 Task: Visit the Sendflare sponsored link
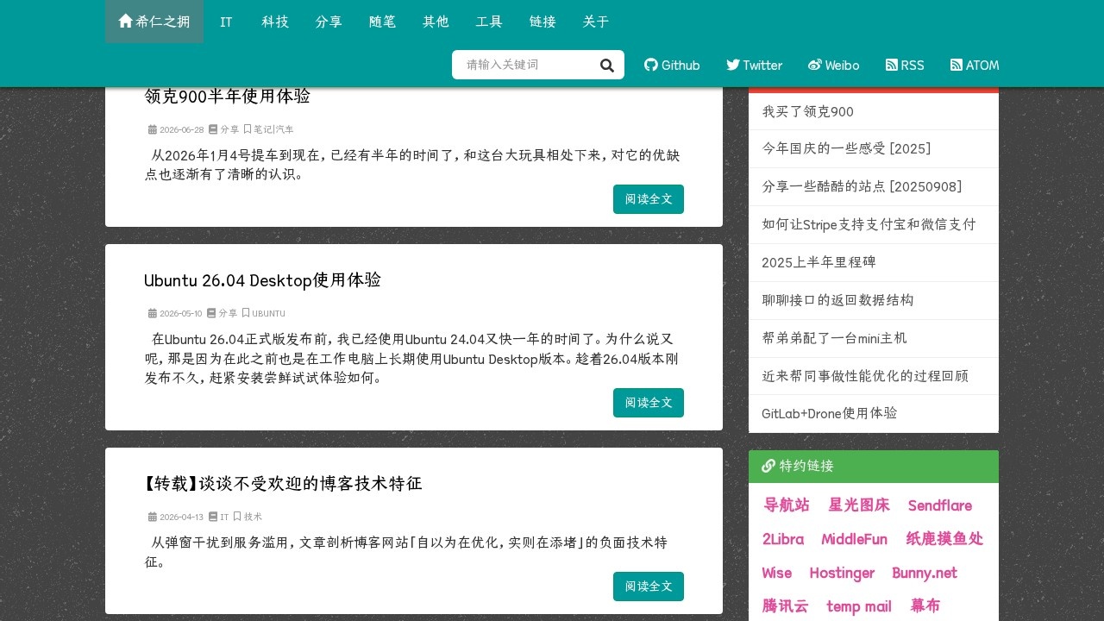[x=940, y=505]
